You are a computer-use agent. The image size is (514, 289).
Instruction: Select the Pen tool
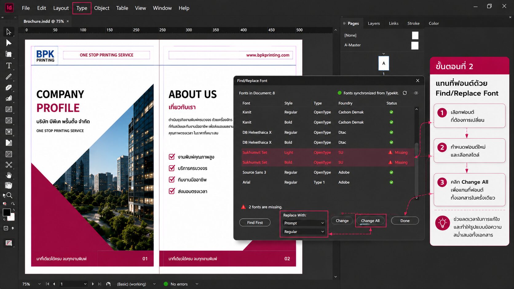[9, 88]
